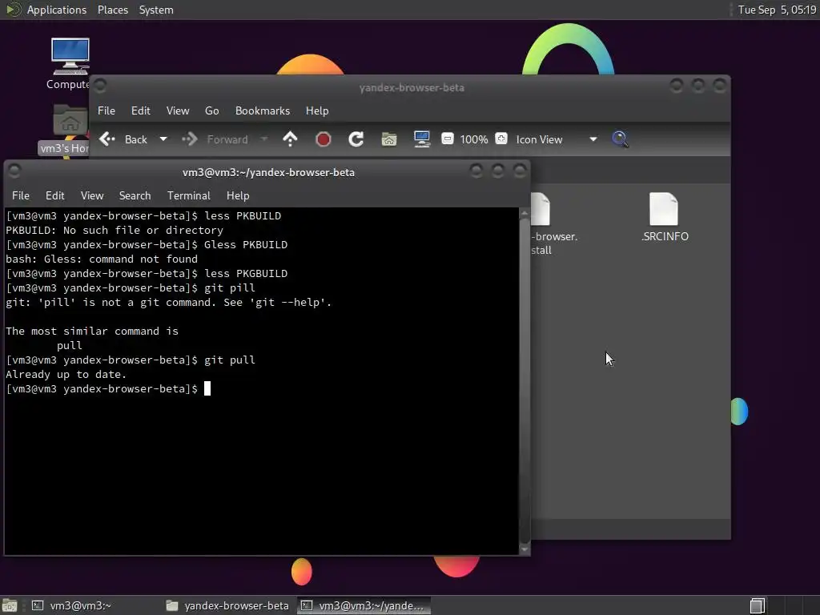This screenshot has width=820, height=615.
Task: Open View menu in terminal window
Action: click(x=92, y=195)
